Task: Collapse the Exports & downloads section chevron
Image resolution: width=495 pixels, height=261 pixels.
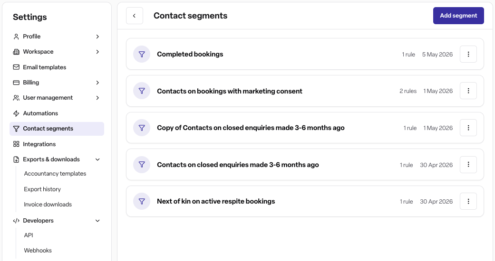Action: (x=97, y=159)
